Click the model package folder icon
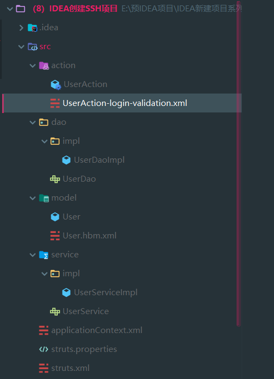Image resolution: width=274 pixels, height=379 pixels. pyautogui.click(x=44, y=198)
